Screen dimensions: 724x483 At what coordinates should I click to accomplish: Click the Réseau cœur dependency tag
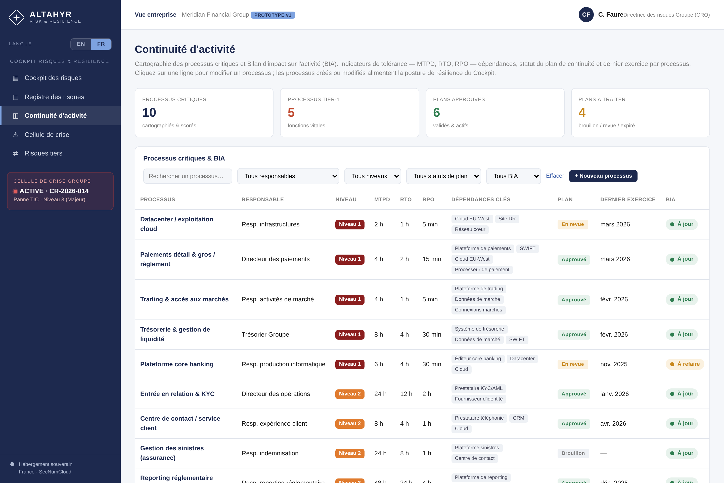[470, 229]
